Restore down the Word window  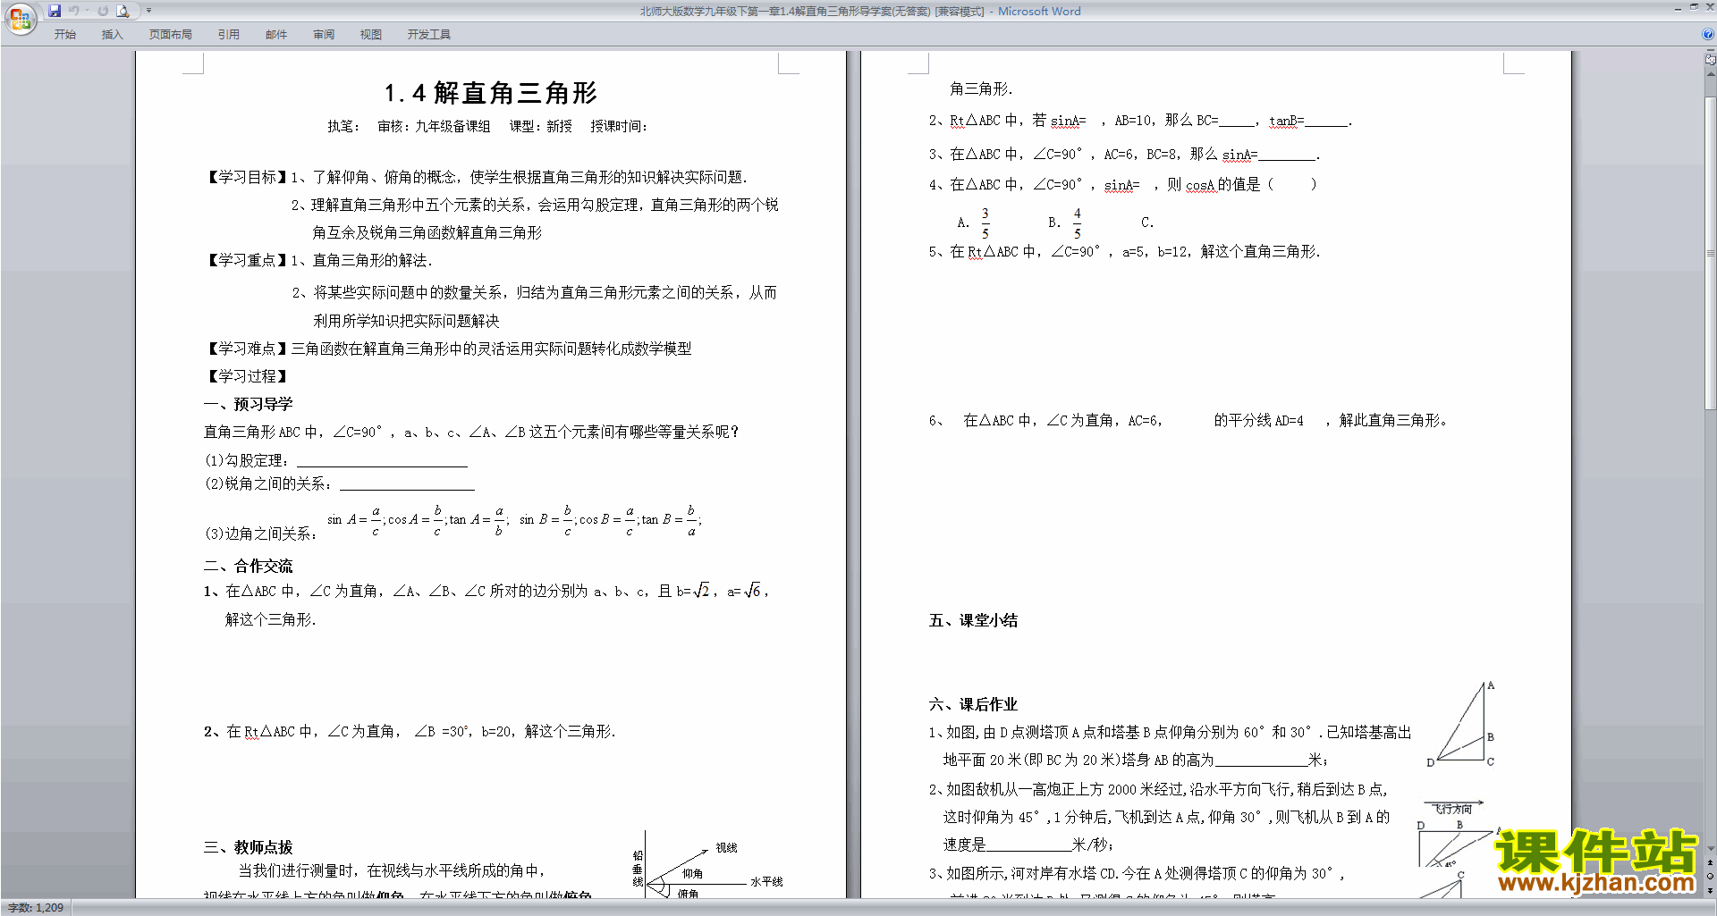tap(1694, 7)
